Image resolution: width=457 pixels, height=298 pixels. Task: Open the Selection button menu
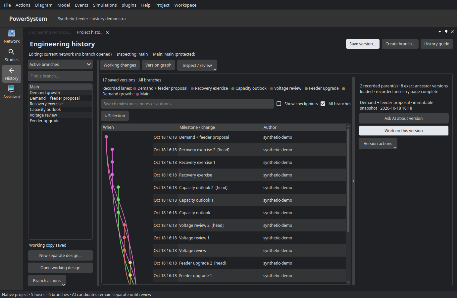(x=115, y=116)
